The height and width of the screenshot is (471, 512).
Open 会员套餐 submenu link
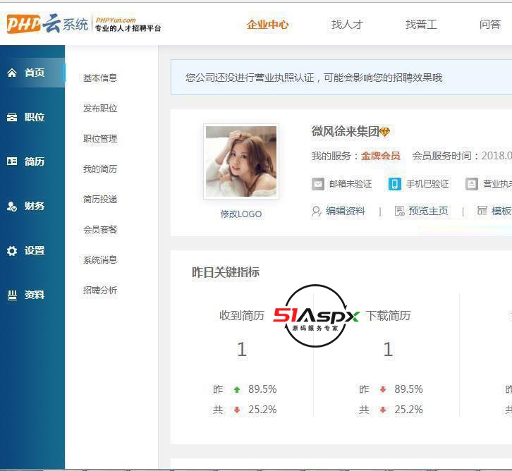[x=100, y=230]
